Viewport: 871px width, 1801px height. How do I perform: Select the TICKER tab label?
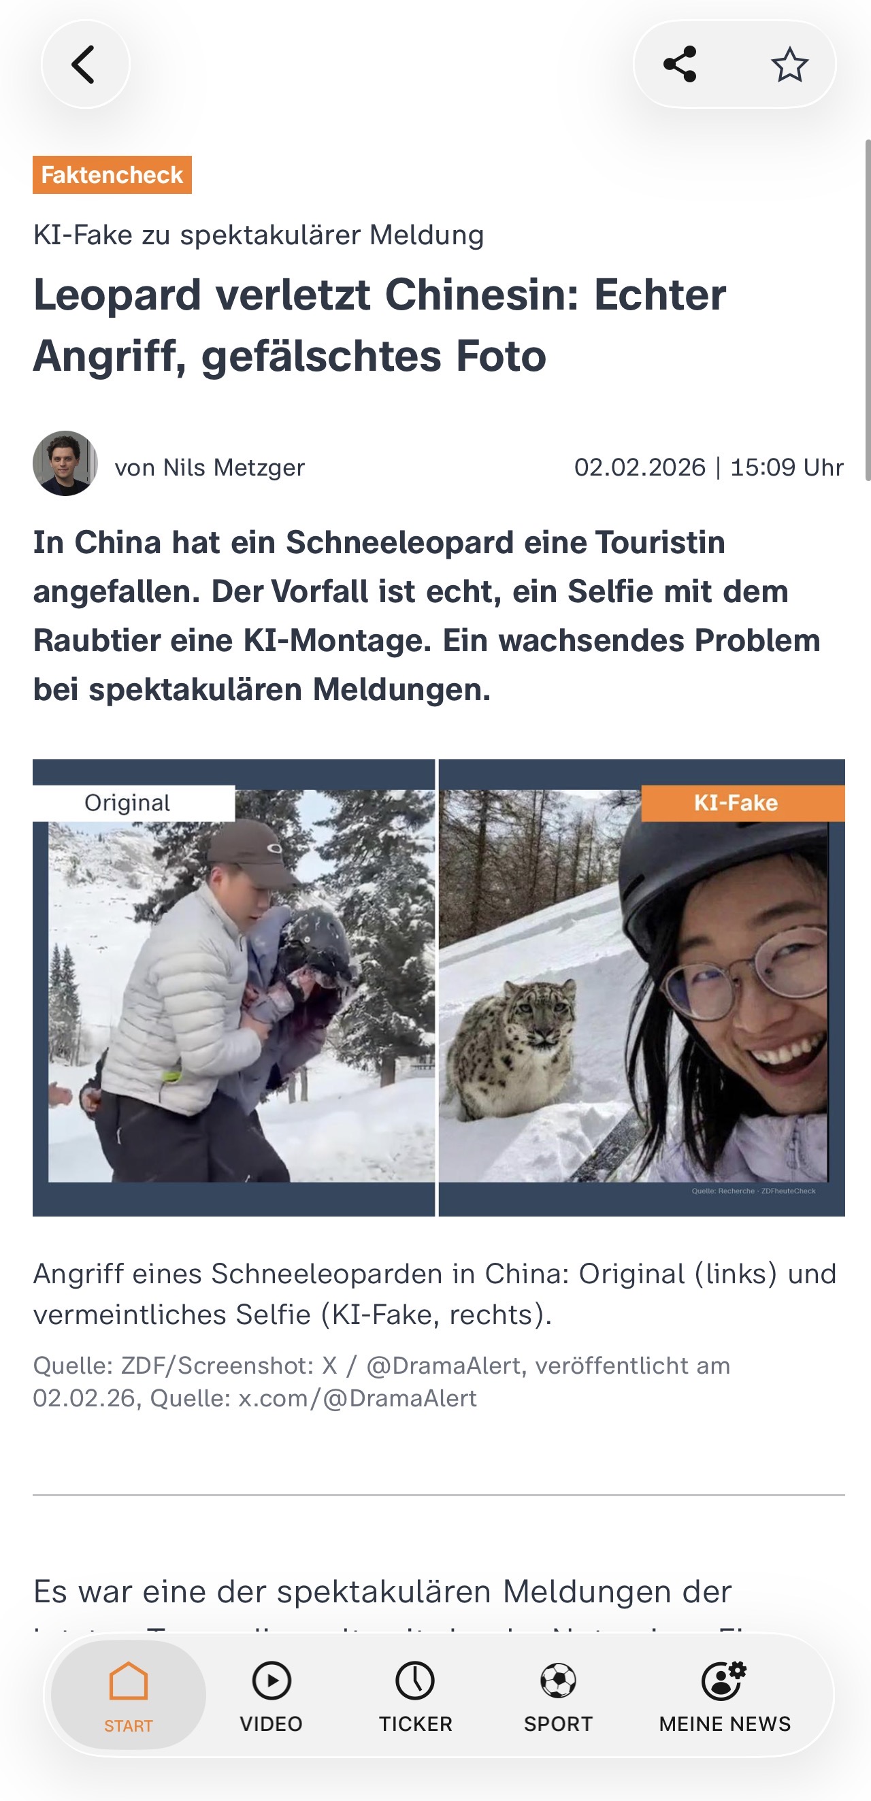415,1724
